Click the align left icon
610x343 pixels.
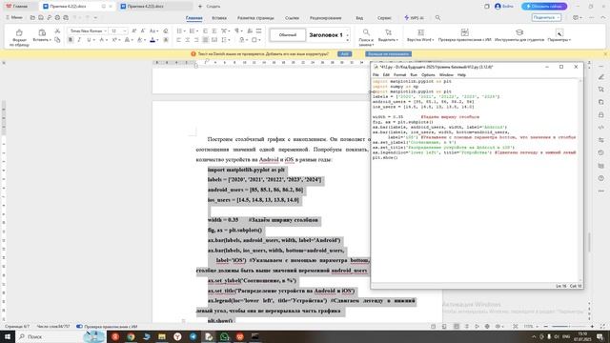(178, 40)
